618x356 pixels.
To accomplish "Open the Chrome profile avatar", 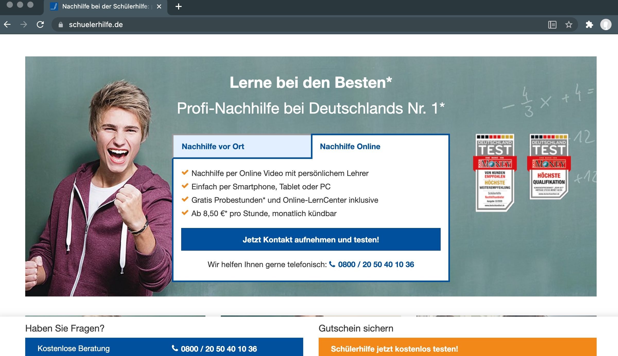I will point(606,25).
